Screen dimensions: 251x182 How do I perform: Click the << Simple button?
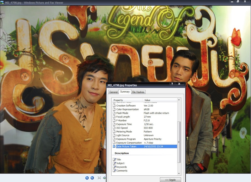tap(170, 180)
